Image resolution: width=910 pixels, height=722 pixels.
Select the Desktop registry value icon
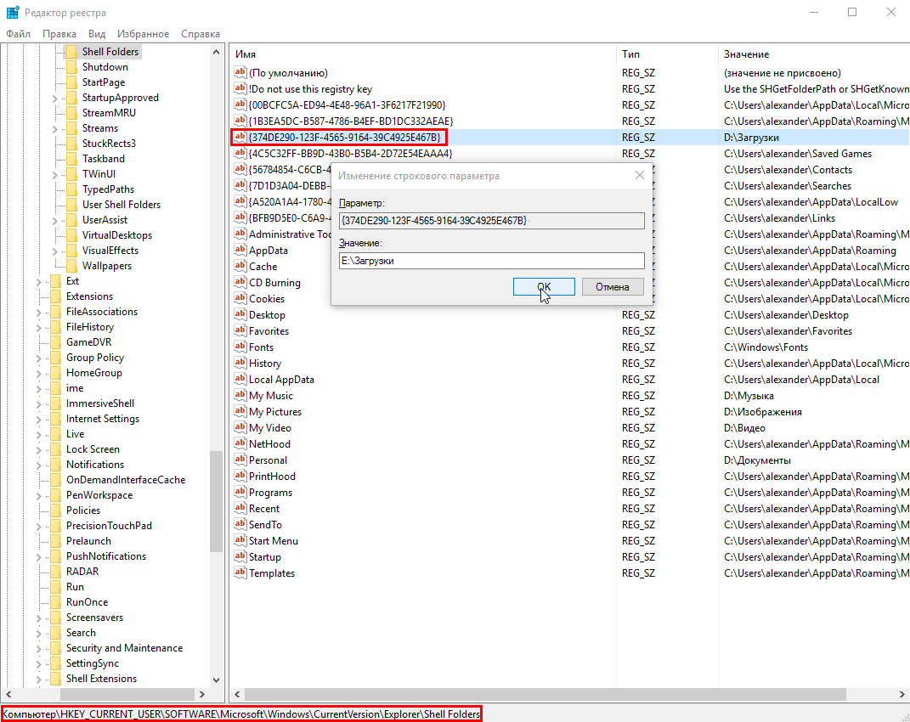(x=240, y=315)
